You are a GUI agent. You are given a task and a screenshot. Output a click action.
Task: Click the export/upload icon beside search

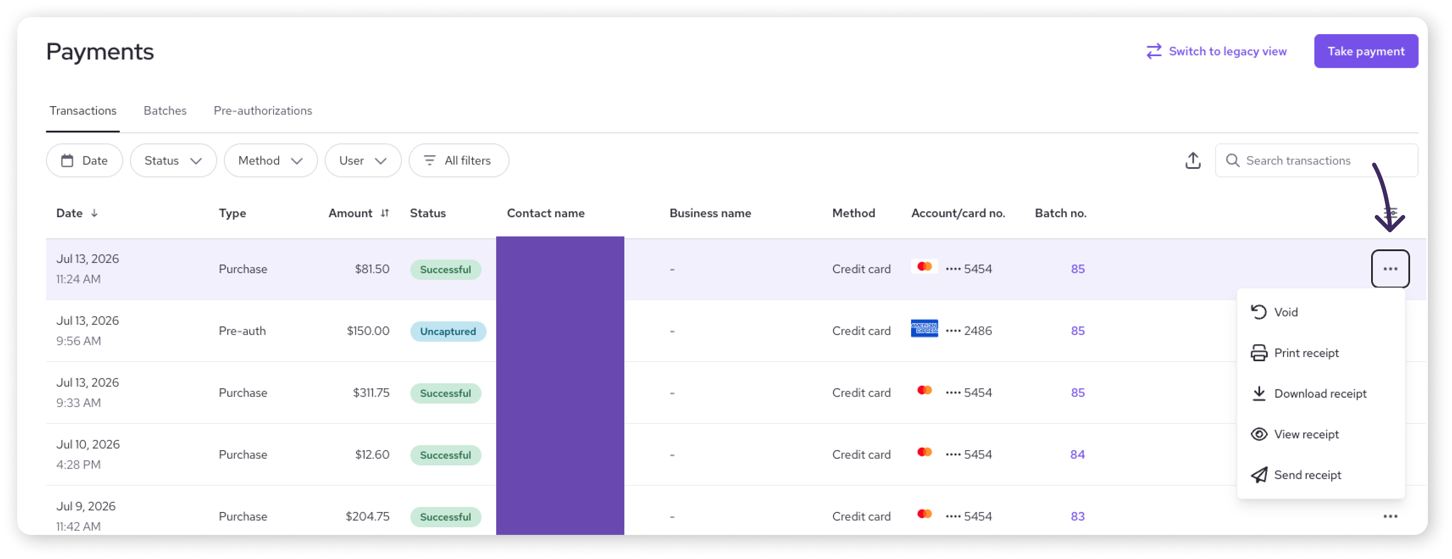point(1193,161)
